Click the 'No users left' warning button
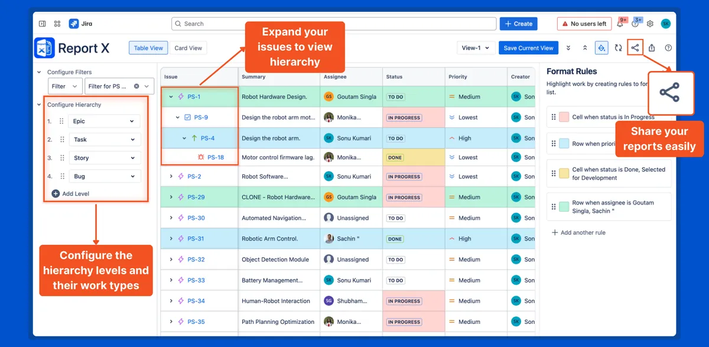Image resolution: width=709 pixels, height=347 pixels. tap(584, 24)
